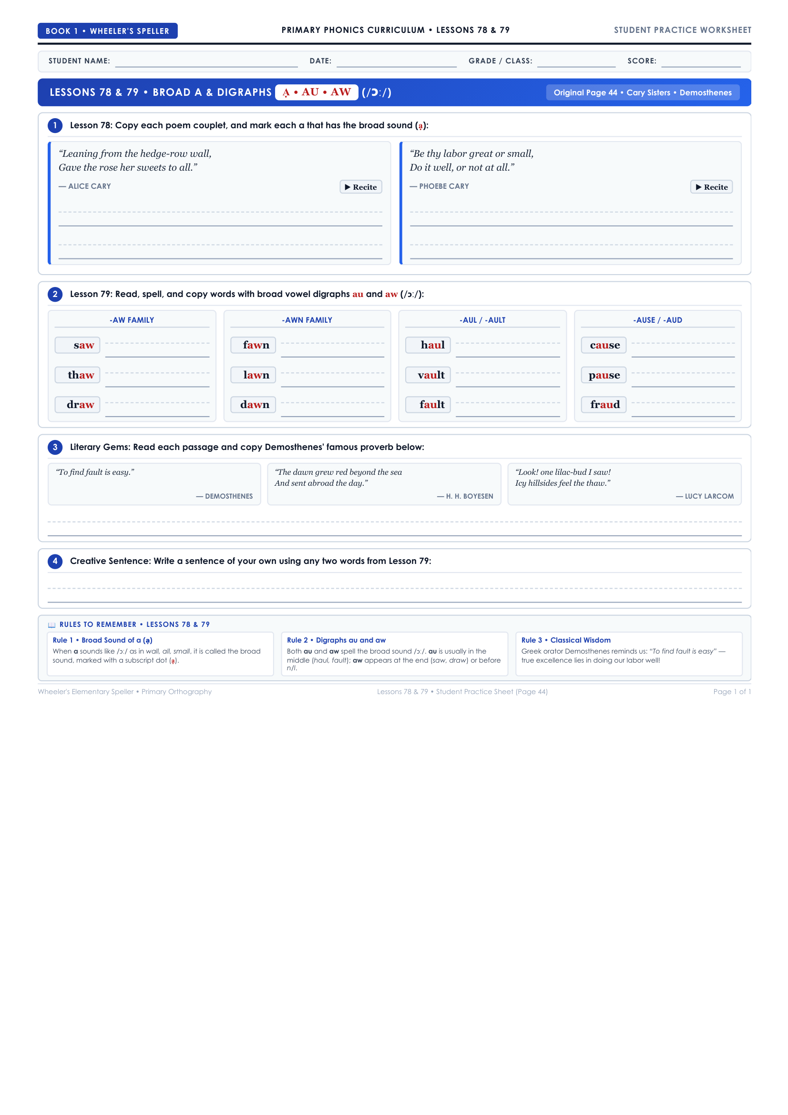Click the Date blank line
This screenshot has width=788, height=1115.
point(397,61)
